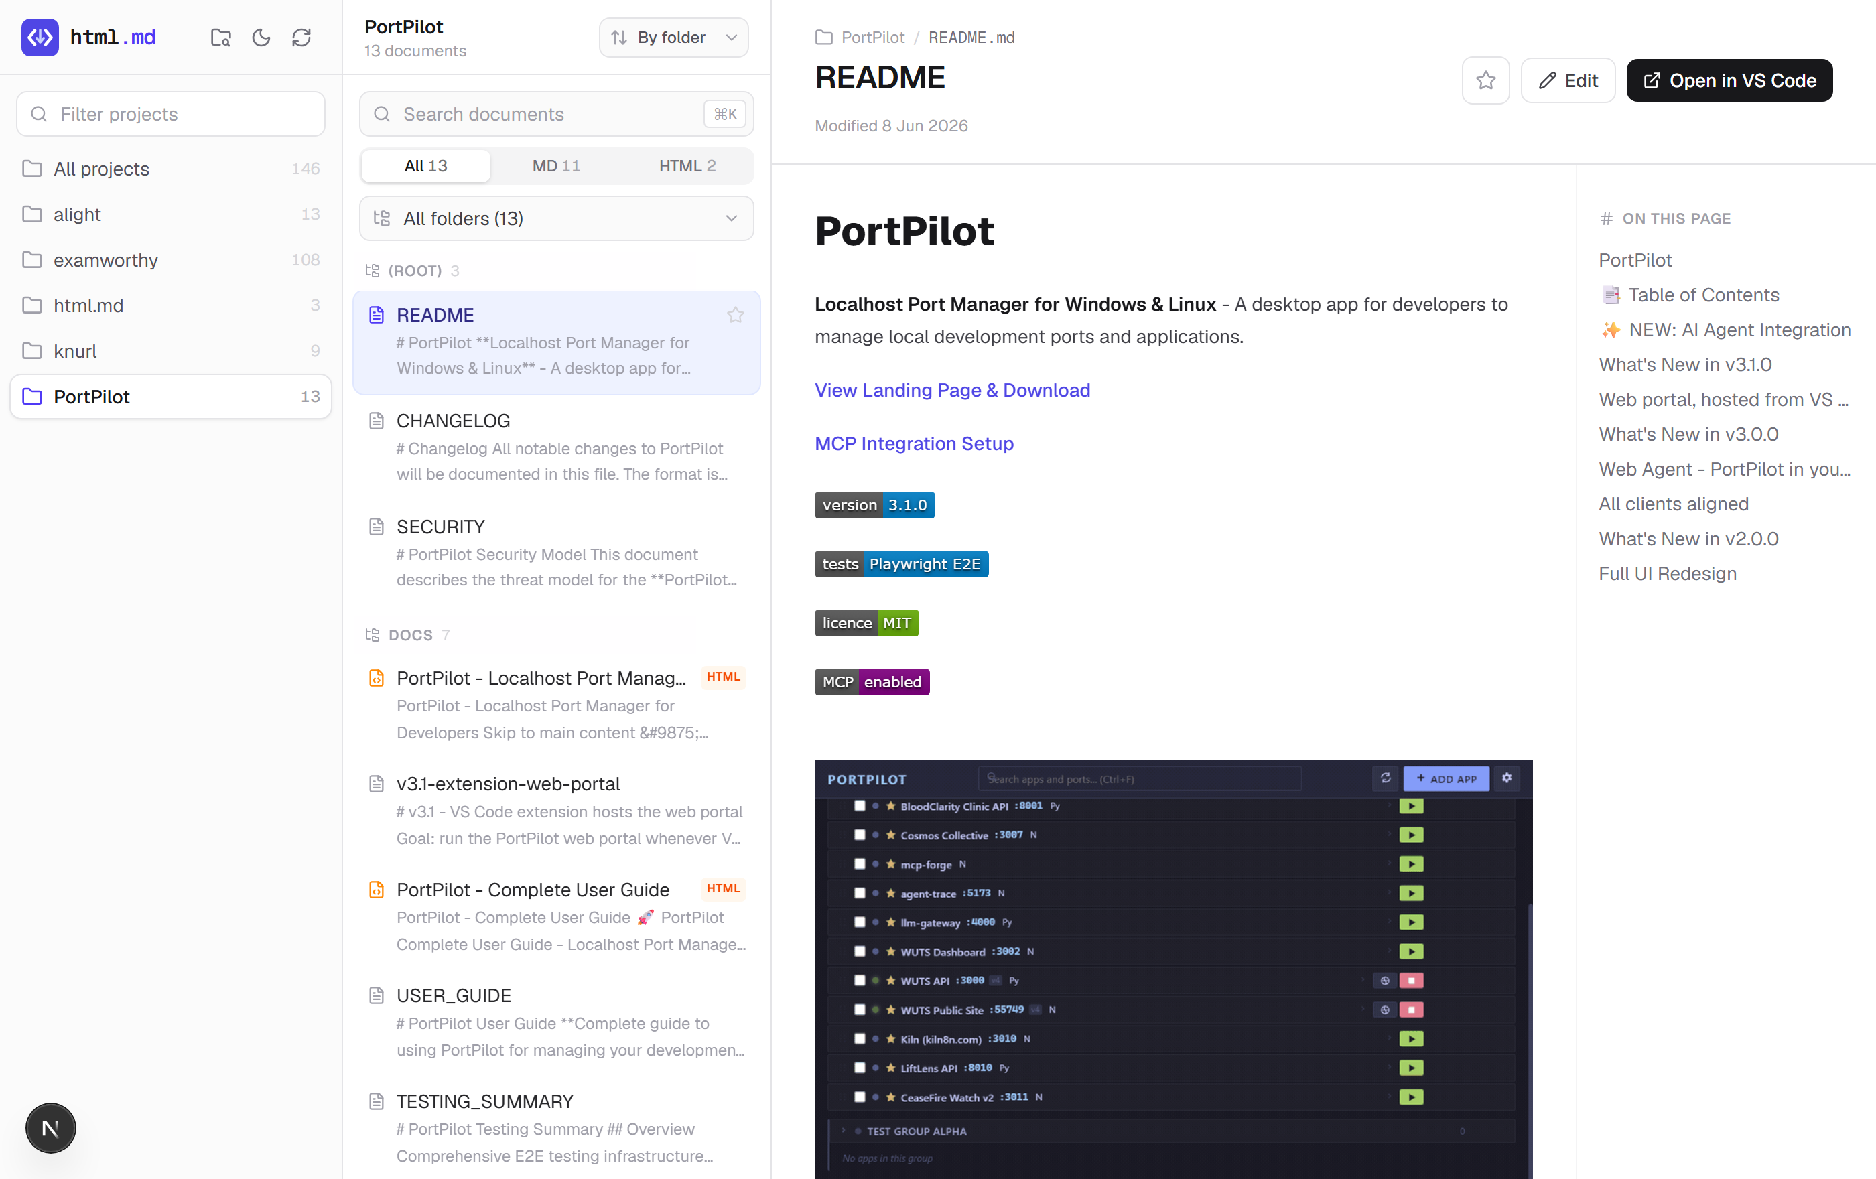Jump to What's New in v3.0.0

[1688, 435]
